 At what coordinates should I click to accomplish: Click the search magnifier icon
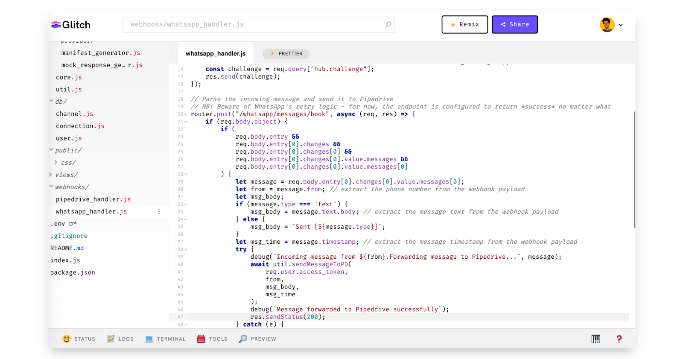click(x=388, y=25)
